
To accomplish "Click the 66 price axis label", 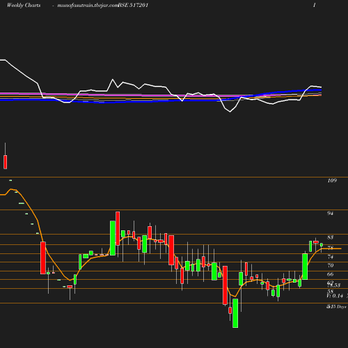I will (330, 274).
